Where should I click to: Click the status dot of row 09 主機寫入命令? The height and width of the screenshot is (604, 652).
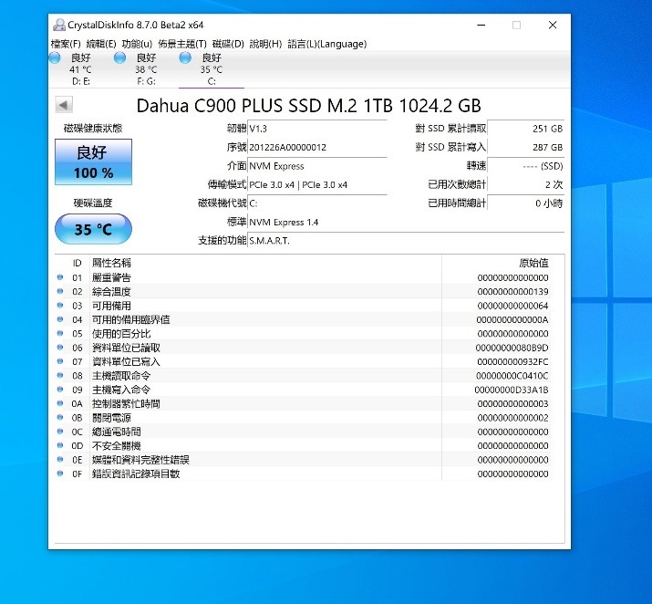point(60,390)
